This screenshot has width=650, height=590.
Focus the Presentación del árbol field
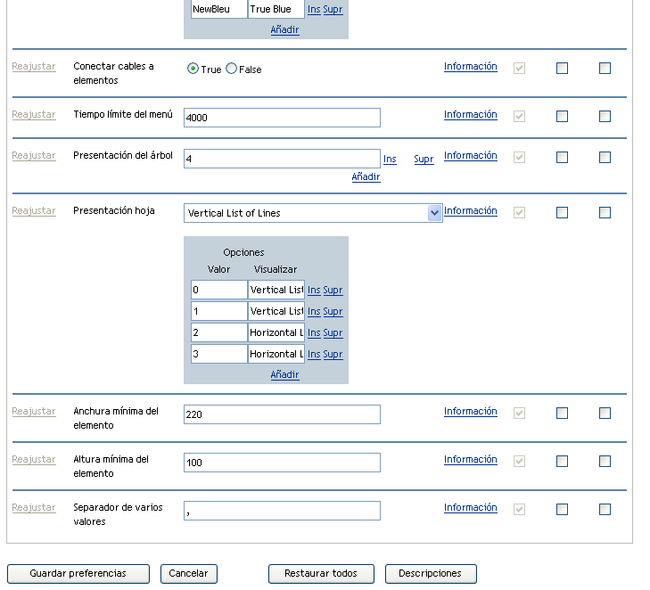tap(282, 159)
